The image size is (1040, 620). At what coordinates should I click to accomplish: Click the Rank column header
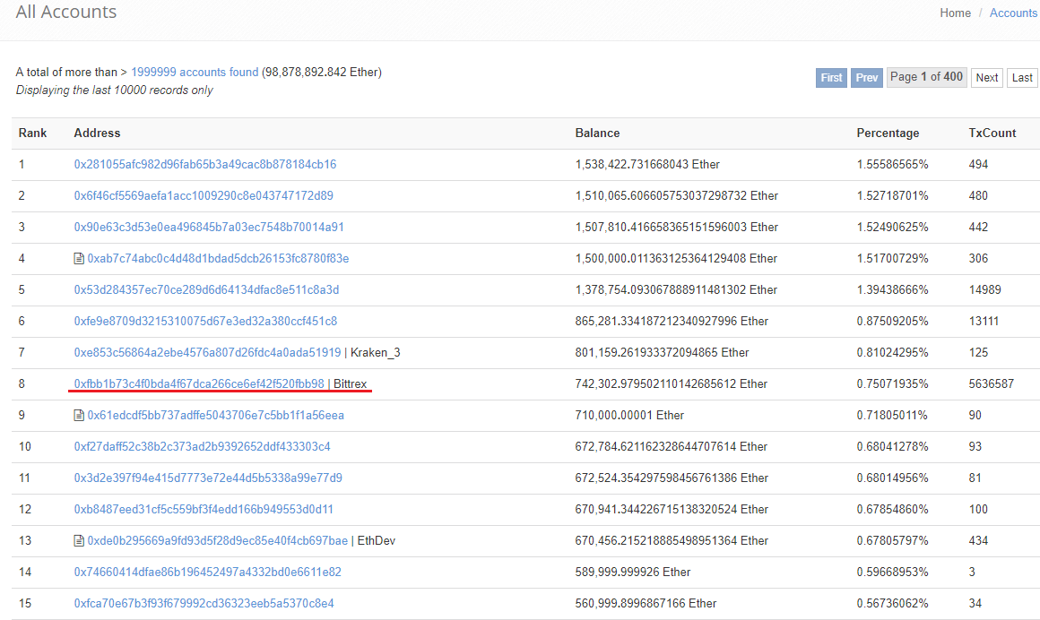[x=32, y=133]
